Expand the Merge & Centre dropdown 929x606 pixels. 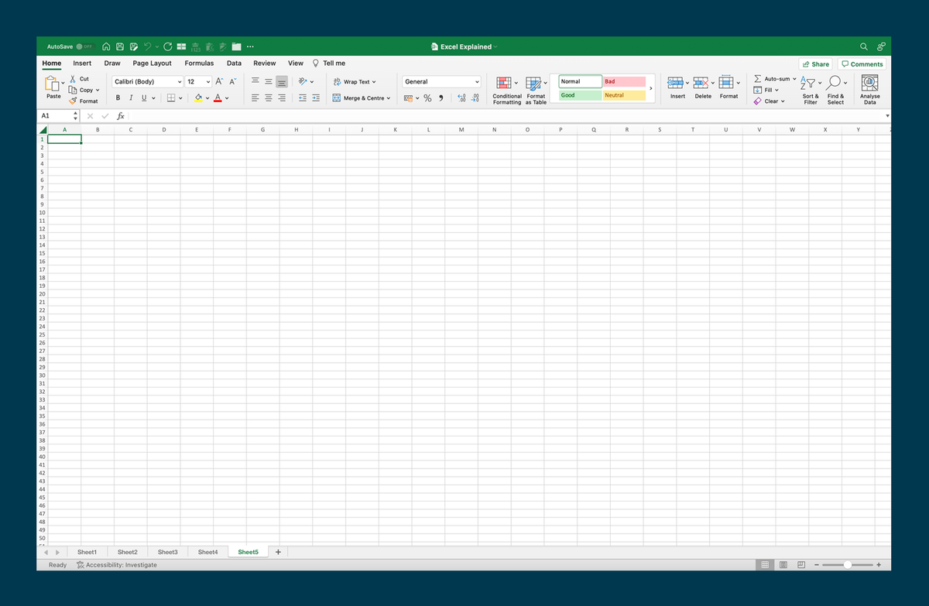(388, 98)
